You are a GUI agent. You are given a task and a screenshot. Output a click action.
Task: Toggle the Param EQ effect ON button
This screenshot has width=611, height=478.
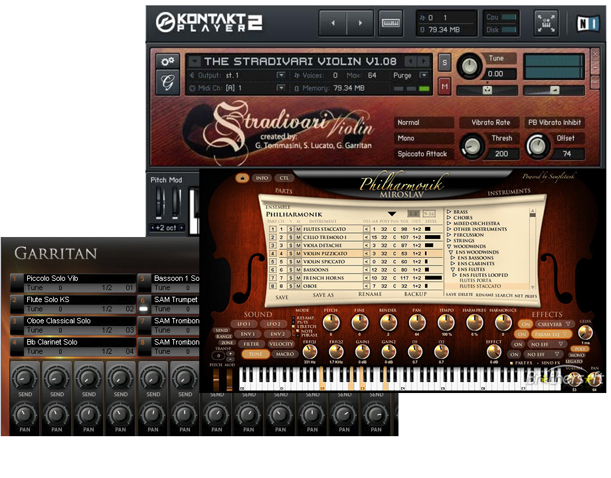(522, 334)
